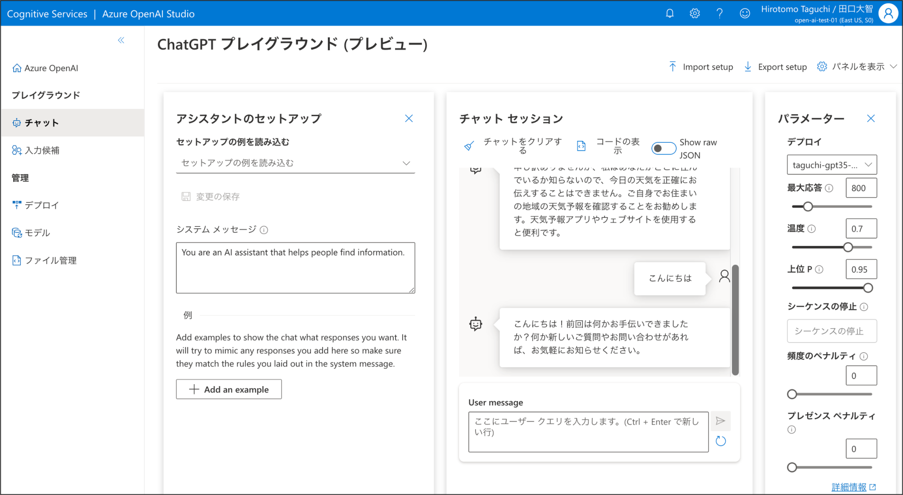Close the アシスタントのセットアップ panel
Image resolution: width=903 pixels, height=495 pixels.
[x=409, y=118]
